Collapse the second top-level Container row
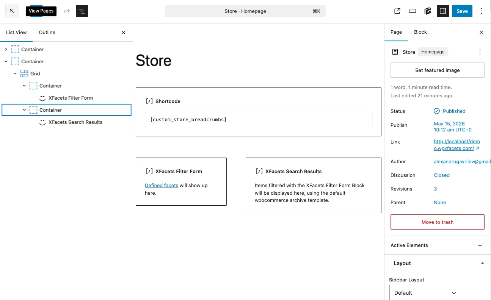The height and width of the screenshot is (300, 491). coord(6,61)
